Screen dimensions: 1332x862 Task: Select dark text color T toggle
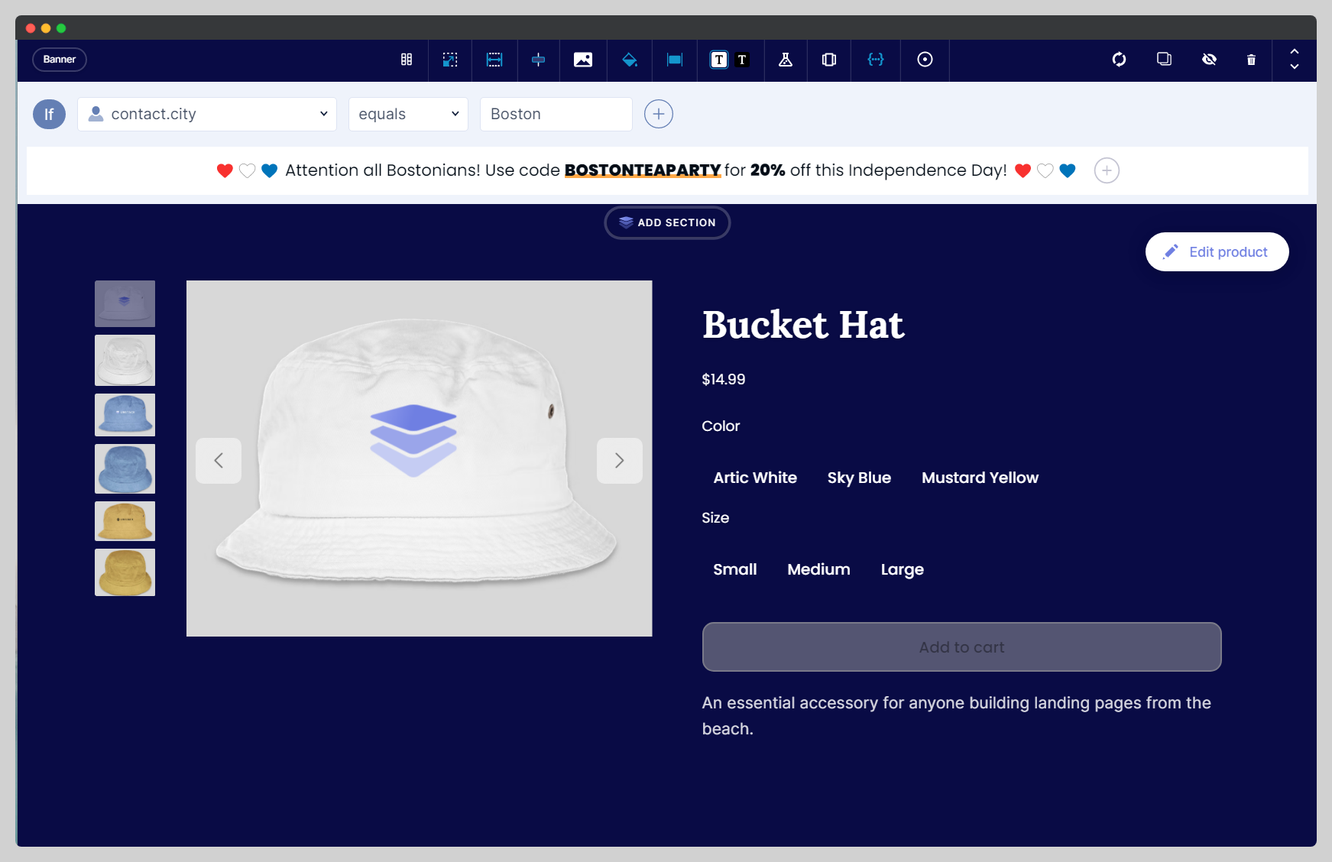(x=742, y=60)
